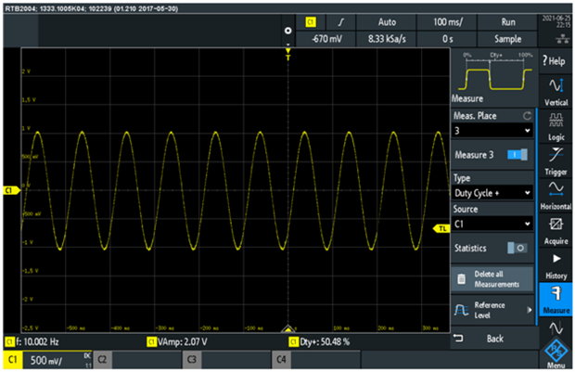Enable the Statistics toggle
575x372 pixels.
pos(517,249)
